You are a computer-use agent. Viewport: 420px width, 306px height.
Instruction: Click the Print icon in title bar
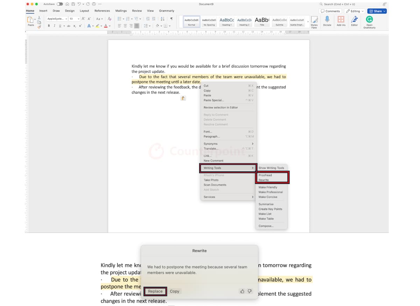click(94, 4)
